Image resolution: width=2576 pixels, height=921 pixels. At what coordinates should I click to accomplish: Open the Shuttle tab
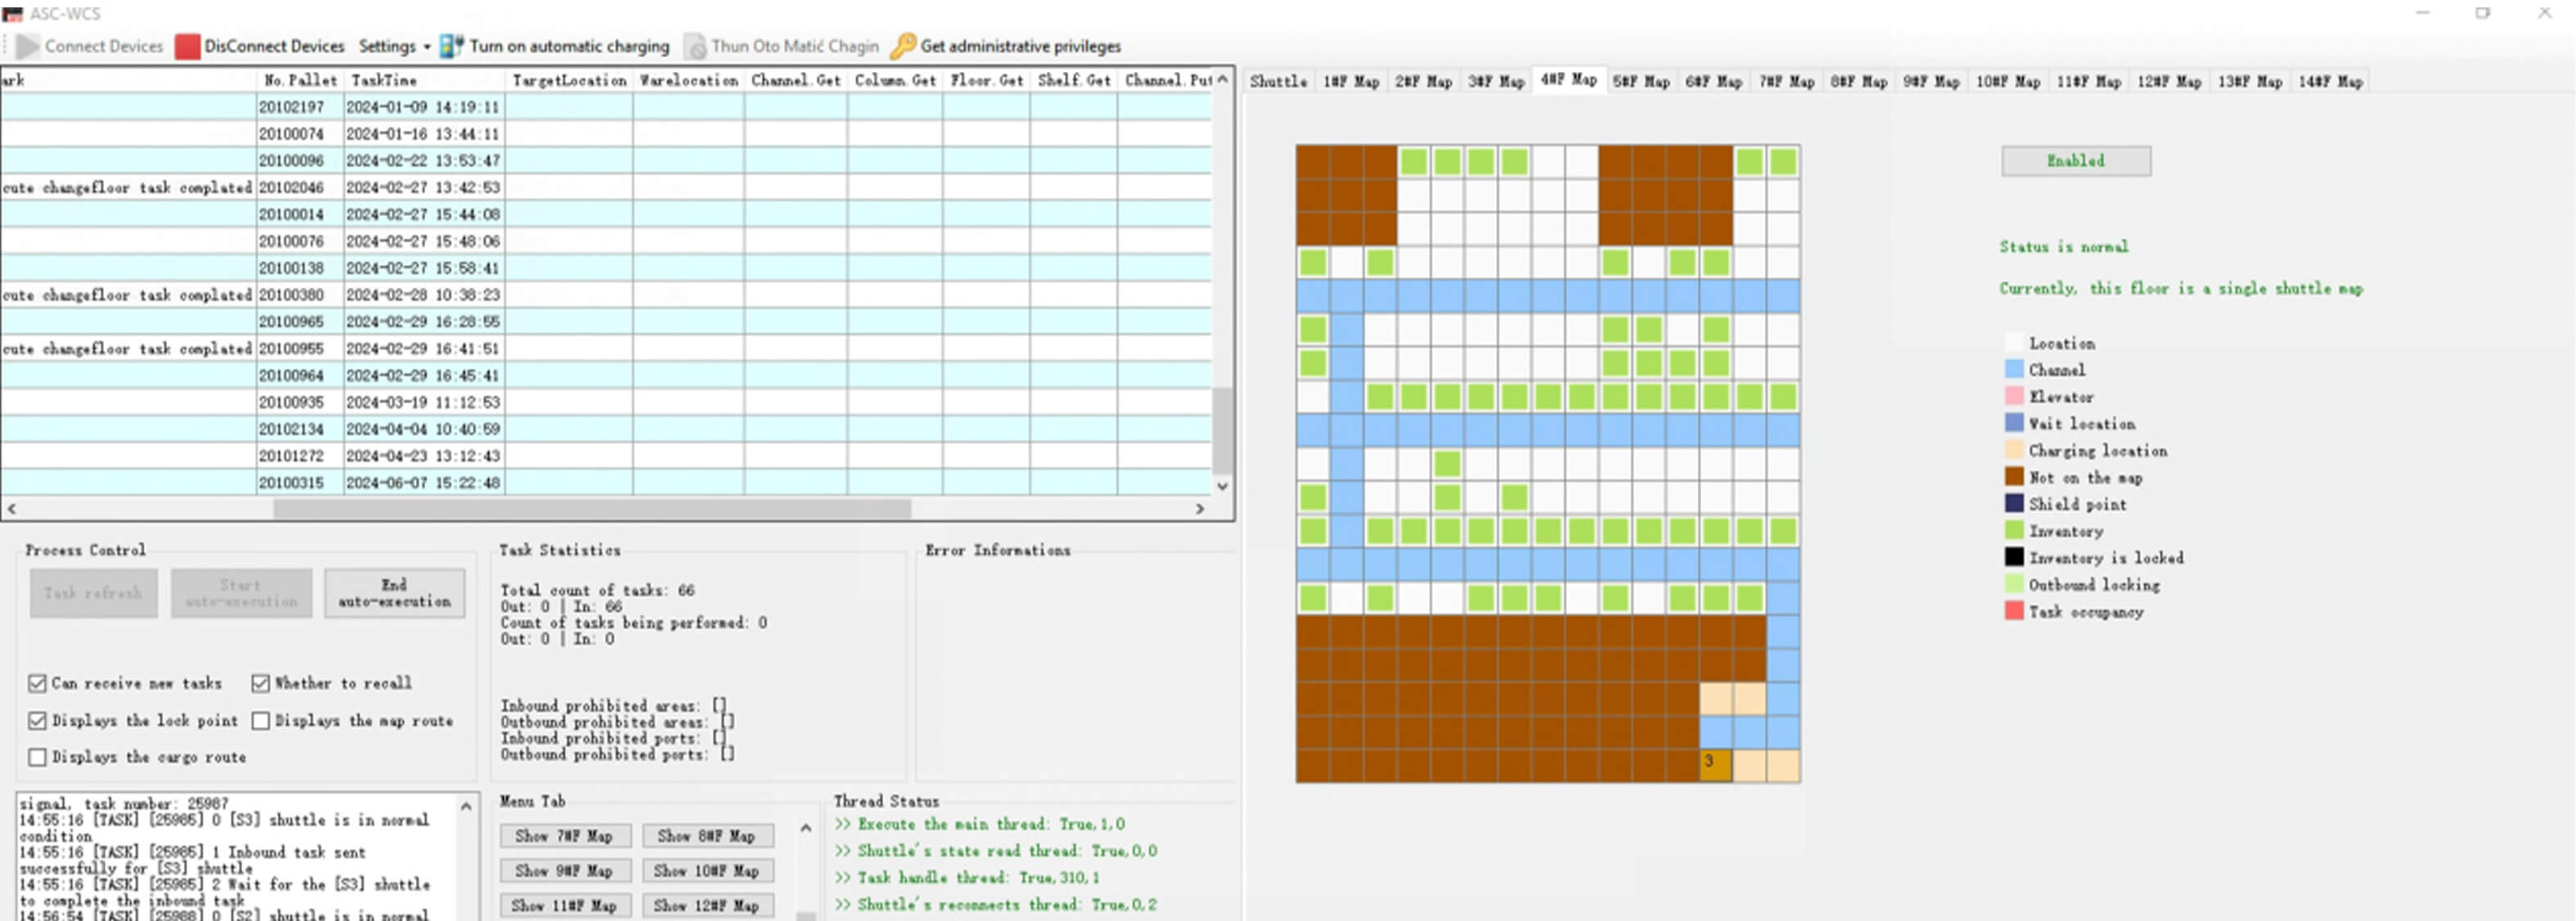coord(1277,81)
